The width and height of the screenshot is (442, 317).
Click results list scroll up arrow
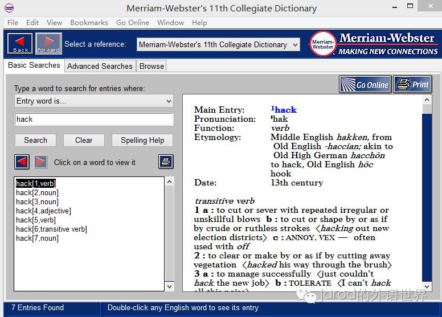[x=169, y=182]
